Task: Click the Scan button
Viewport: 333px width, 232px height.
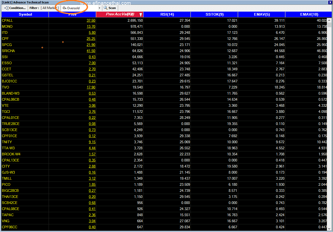Action: pyautogui.click(x=110, y=8)
